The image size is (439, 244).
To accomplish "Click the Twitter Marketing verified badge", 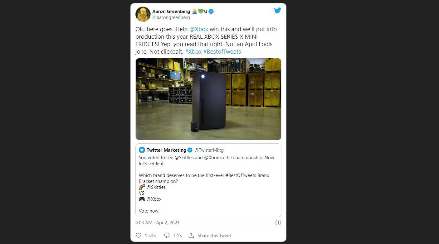I will [x=190, y=150].
